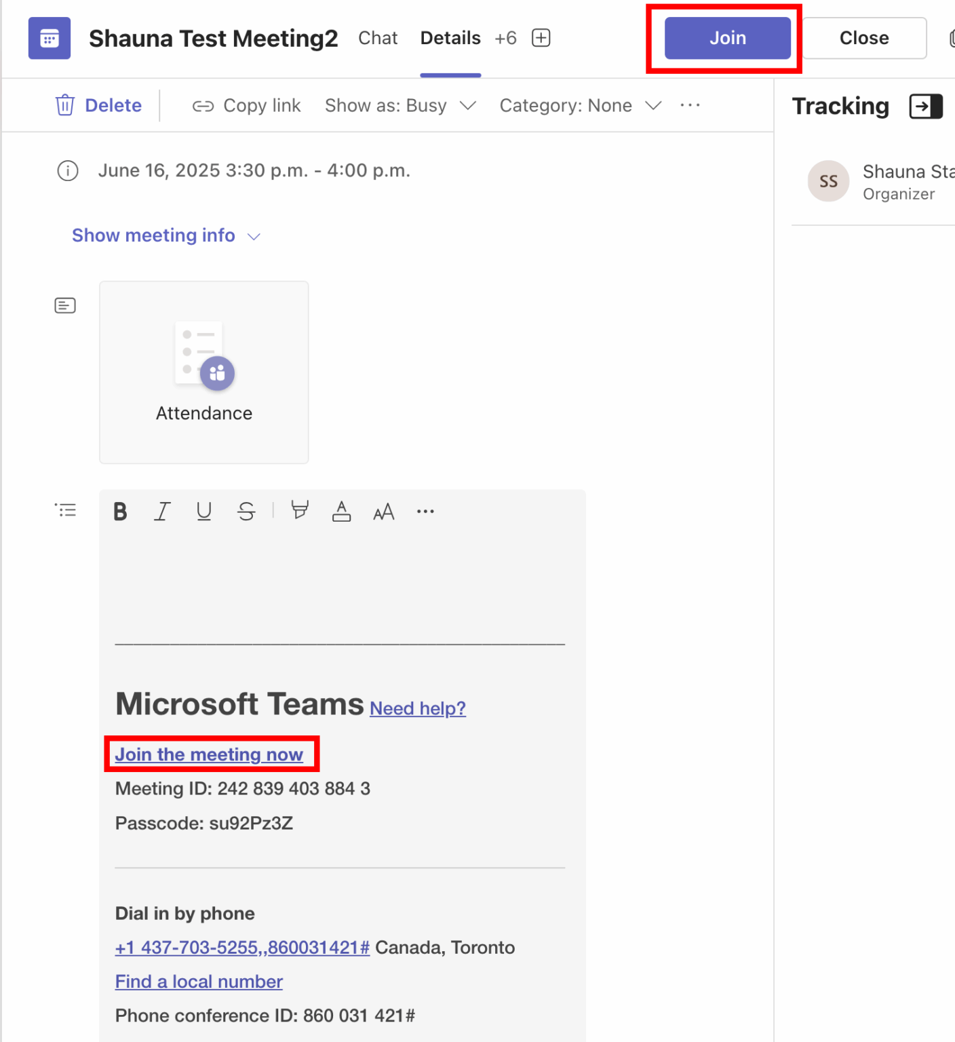Open the +6 additional tabs menu
This screenshot has height=1042, width=955.
point(505,38)
